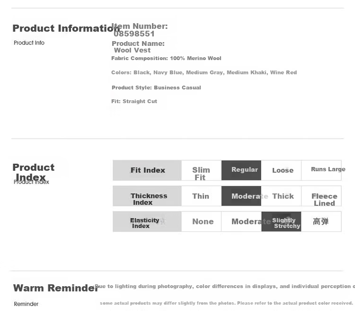Click the Fit Index row header
Screen dimensions: 355x316
[x=147, y=170]
